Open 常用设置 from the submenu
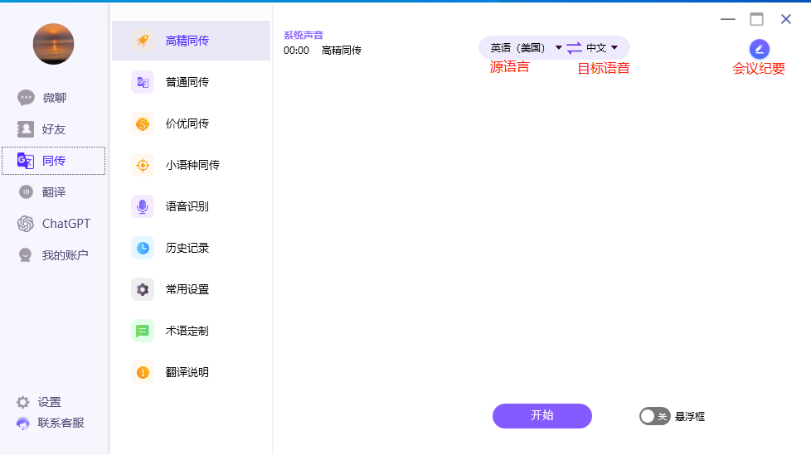Image resolution: width=811 pixels, height=455 pixels. click(x=187, y=289)
